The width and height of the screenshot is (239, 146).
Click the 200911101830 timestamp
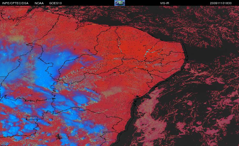221,3
